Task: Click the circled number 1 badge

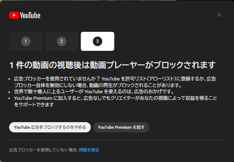Action: coord(26,41)
